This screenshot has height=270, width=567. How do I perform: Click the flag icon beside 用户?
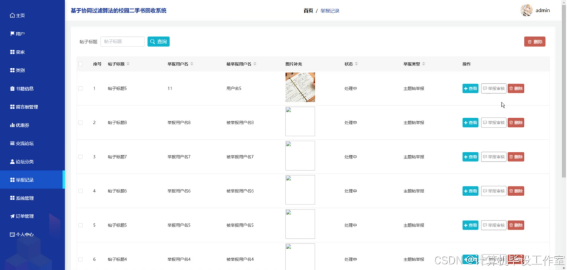click(13, 34)
